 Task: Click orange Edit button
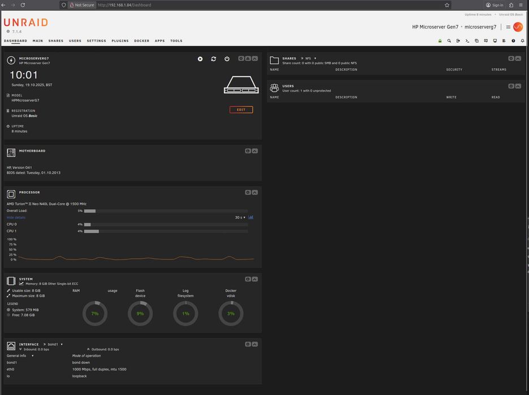point(241,110)
